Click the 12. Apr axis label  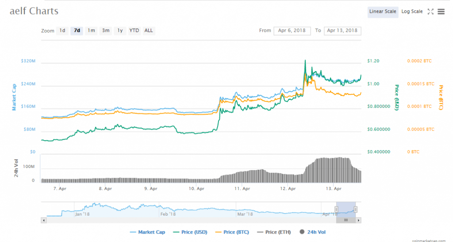pyautogui.click(x=288, y=189)
